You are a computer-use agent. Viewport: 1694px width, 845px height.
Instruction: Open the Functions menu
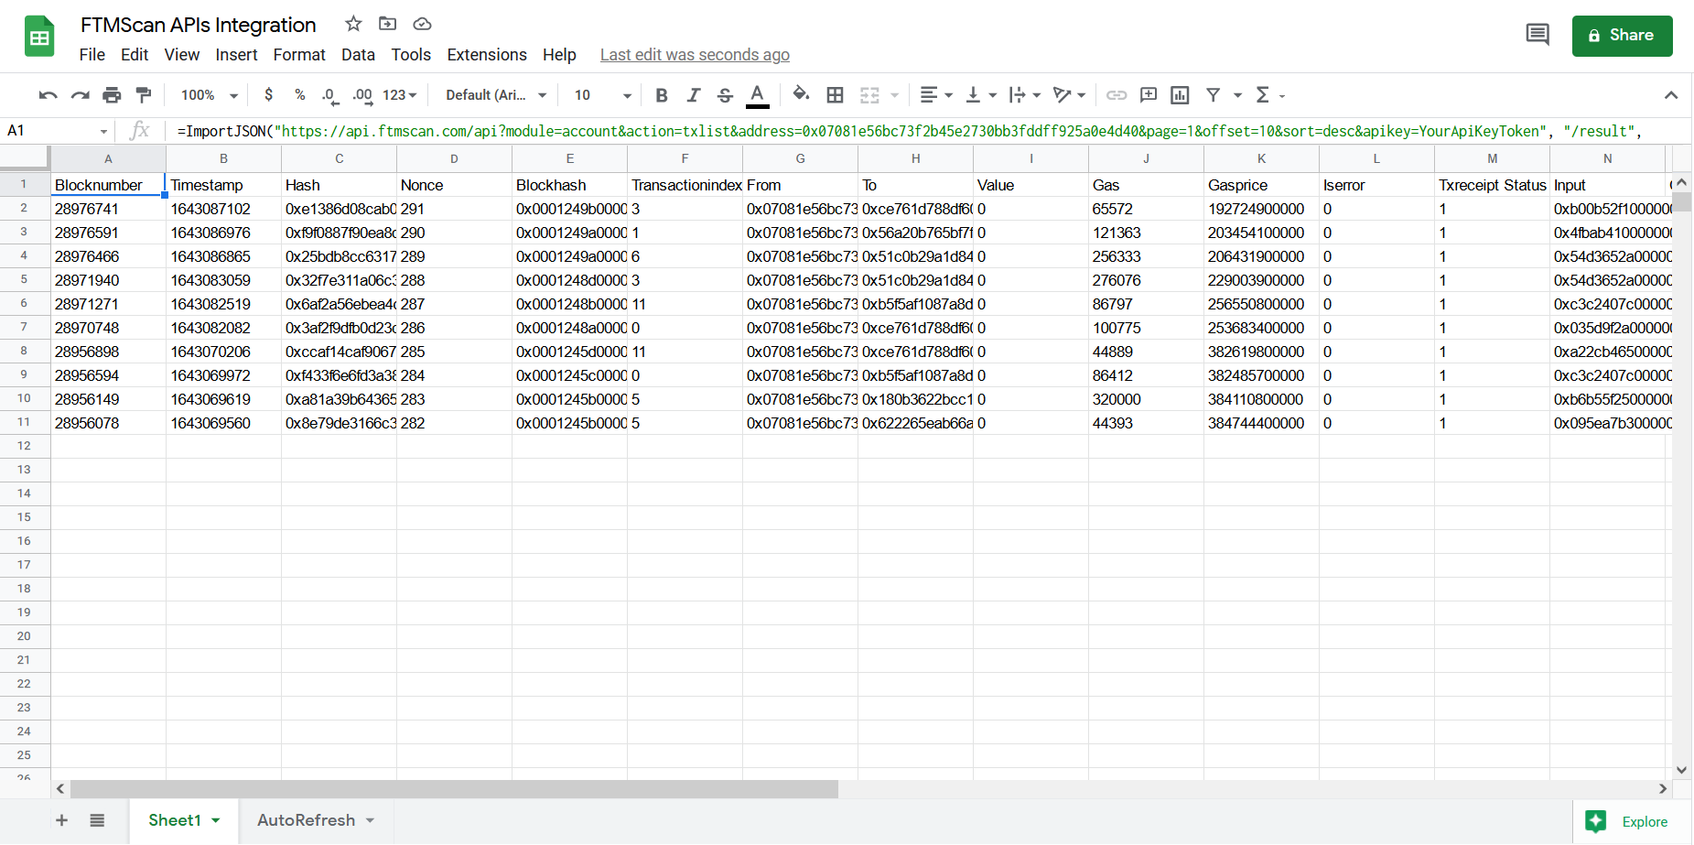1269,95
